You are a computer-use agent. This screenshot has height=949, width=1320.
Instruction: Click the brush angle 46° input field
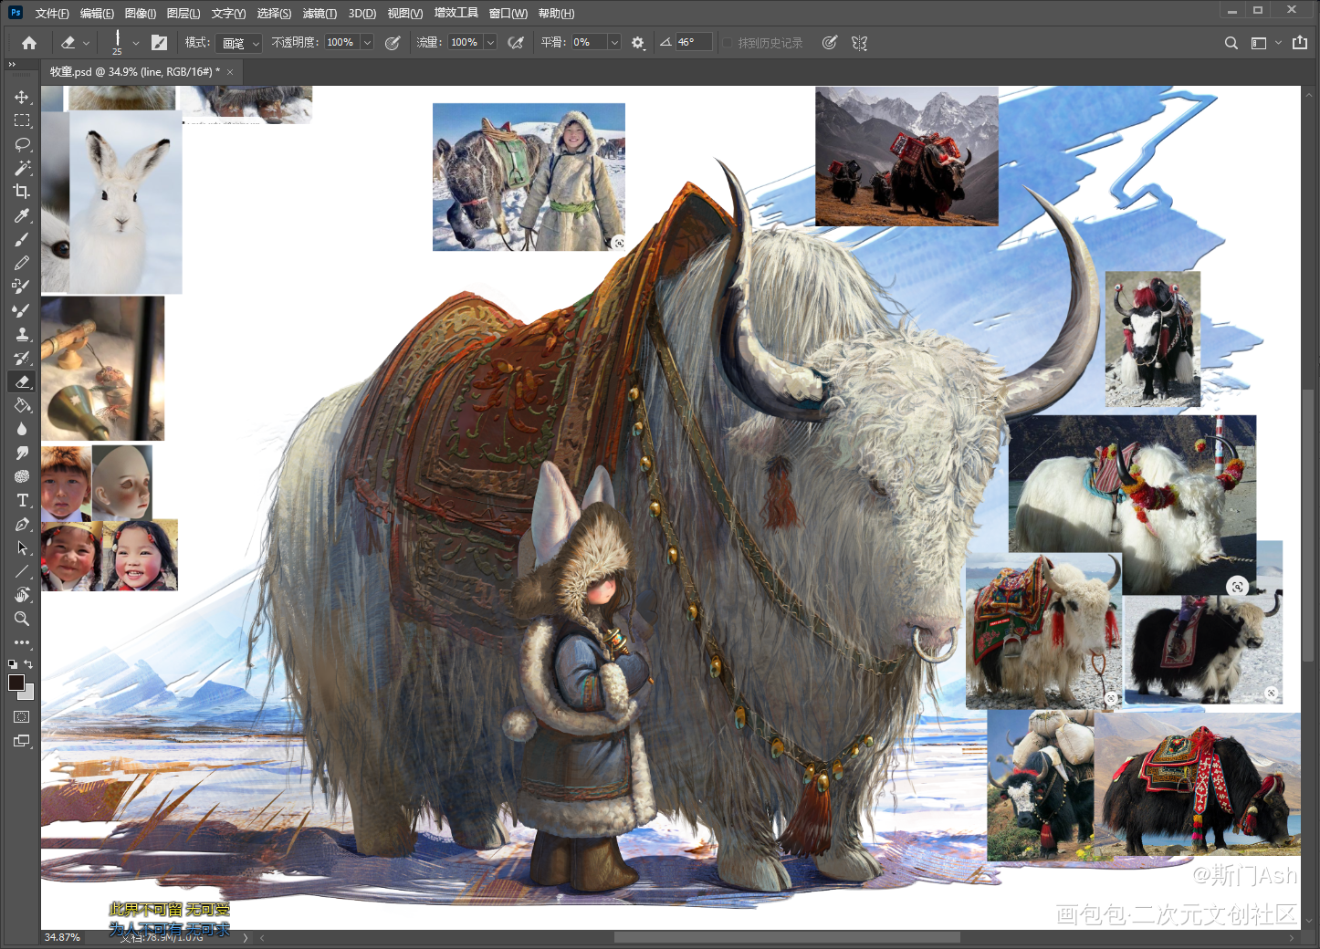click(693, 43)
